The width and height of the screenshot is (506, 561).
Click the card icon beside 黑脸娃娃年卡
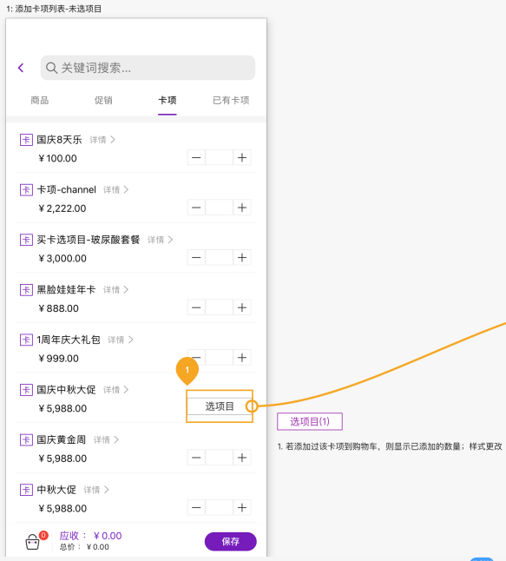coord(26,289)
